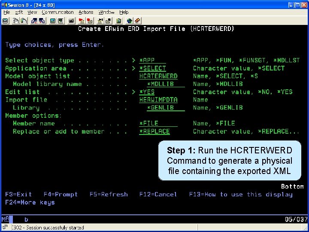Click the Copy toolbar icon

pos(15,21)
